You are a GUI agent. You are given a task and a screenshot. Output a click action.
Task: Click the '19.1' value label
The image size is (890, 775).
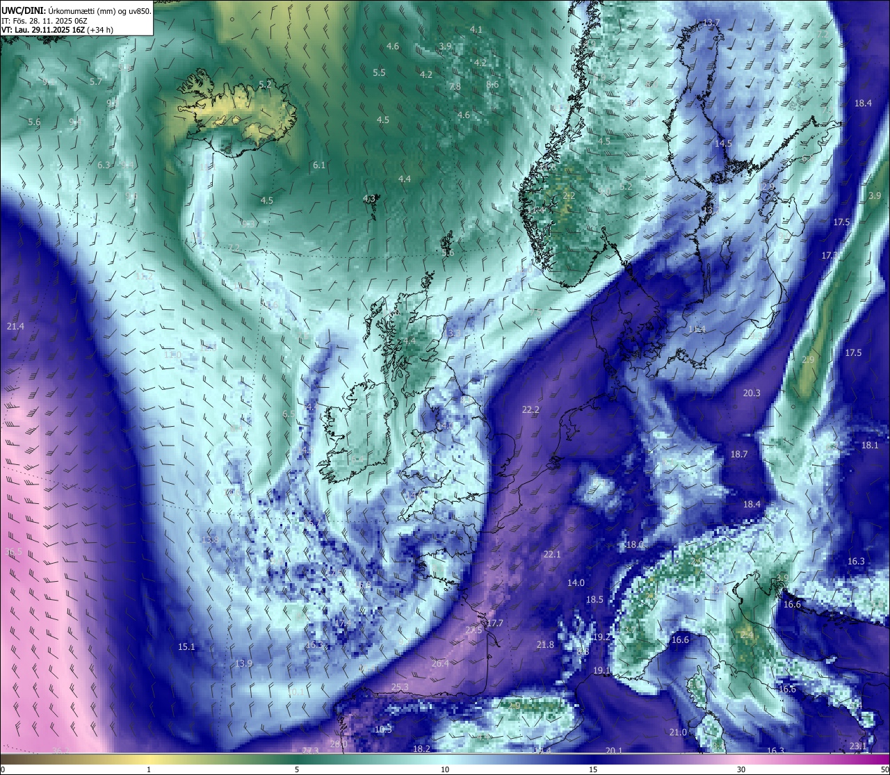click(601, 671)
